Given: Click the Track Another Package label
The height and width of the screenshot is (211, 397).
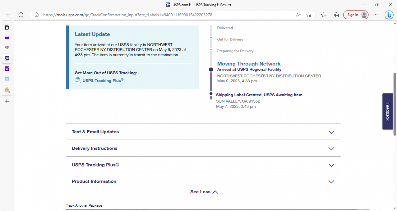Looking at the screenshot, I should 84,205.
